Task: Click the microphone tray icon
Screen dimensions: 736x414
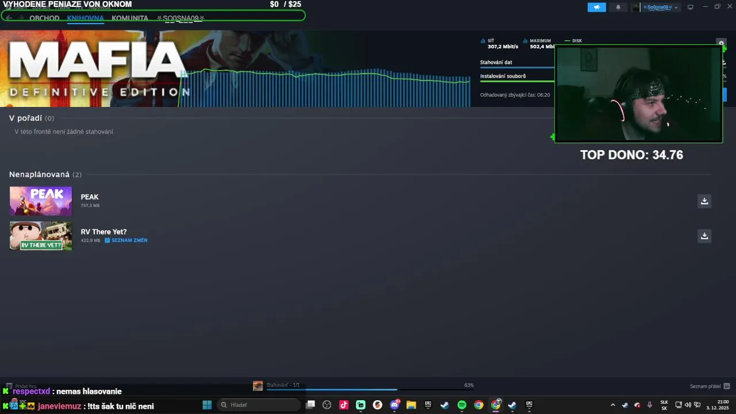Action: point(650,405)
